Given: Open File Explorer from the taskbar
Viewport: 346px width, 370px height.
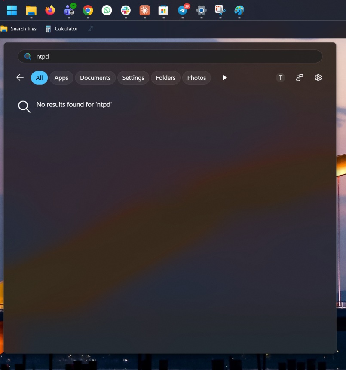Looking at the screenshot, I should coord(31,10).
